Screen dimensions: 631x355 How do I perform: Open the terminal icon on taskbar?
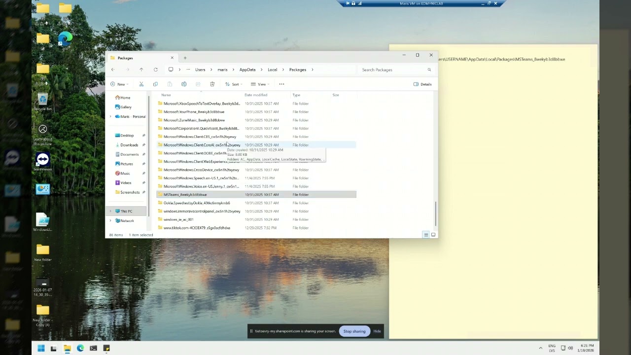tap(93, 348)
